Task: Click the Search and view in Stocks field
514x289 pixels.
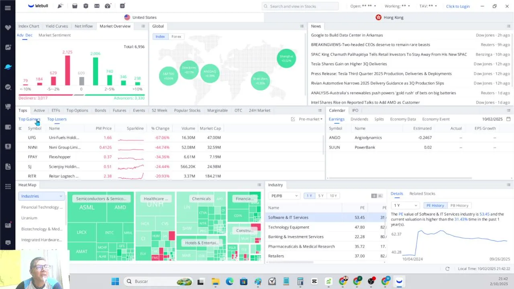Action: coord(300,6)
